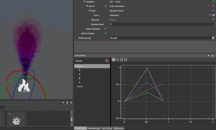
Task: Open the Curve Editor panel options arrow
Action: point(208,56)
